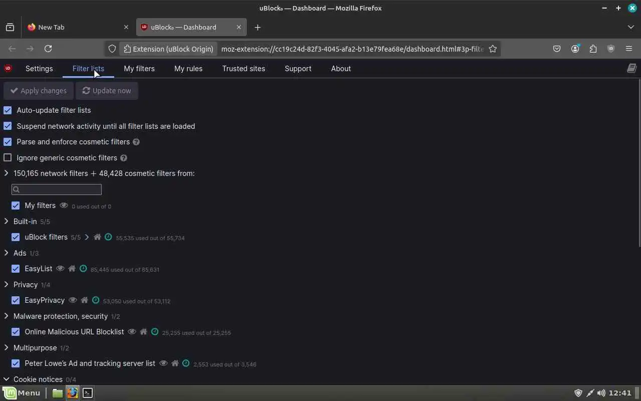641x401 pixels.
Task: Toggle Auto-update filter lists checkbox
Action: pyautogui.click(x=8, y=110)
